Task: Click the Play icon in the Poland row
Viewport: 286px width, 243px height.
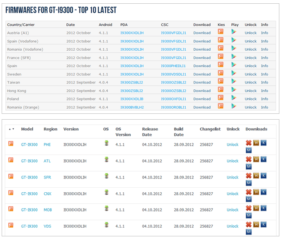Action: pyautogui.click(x=234, y=98)
